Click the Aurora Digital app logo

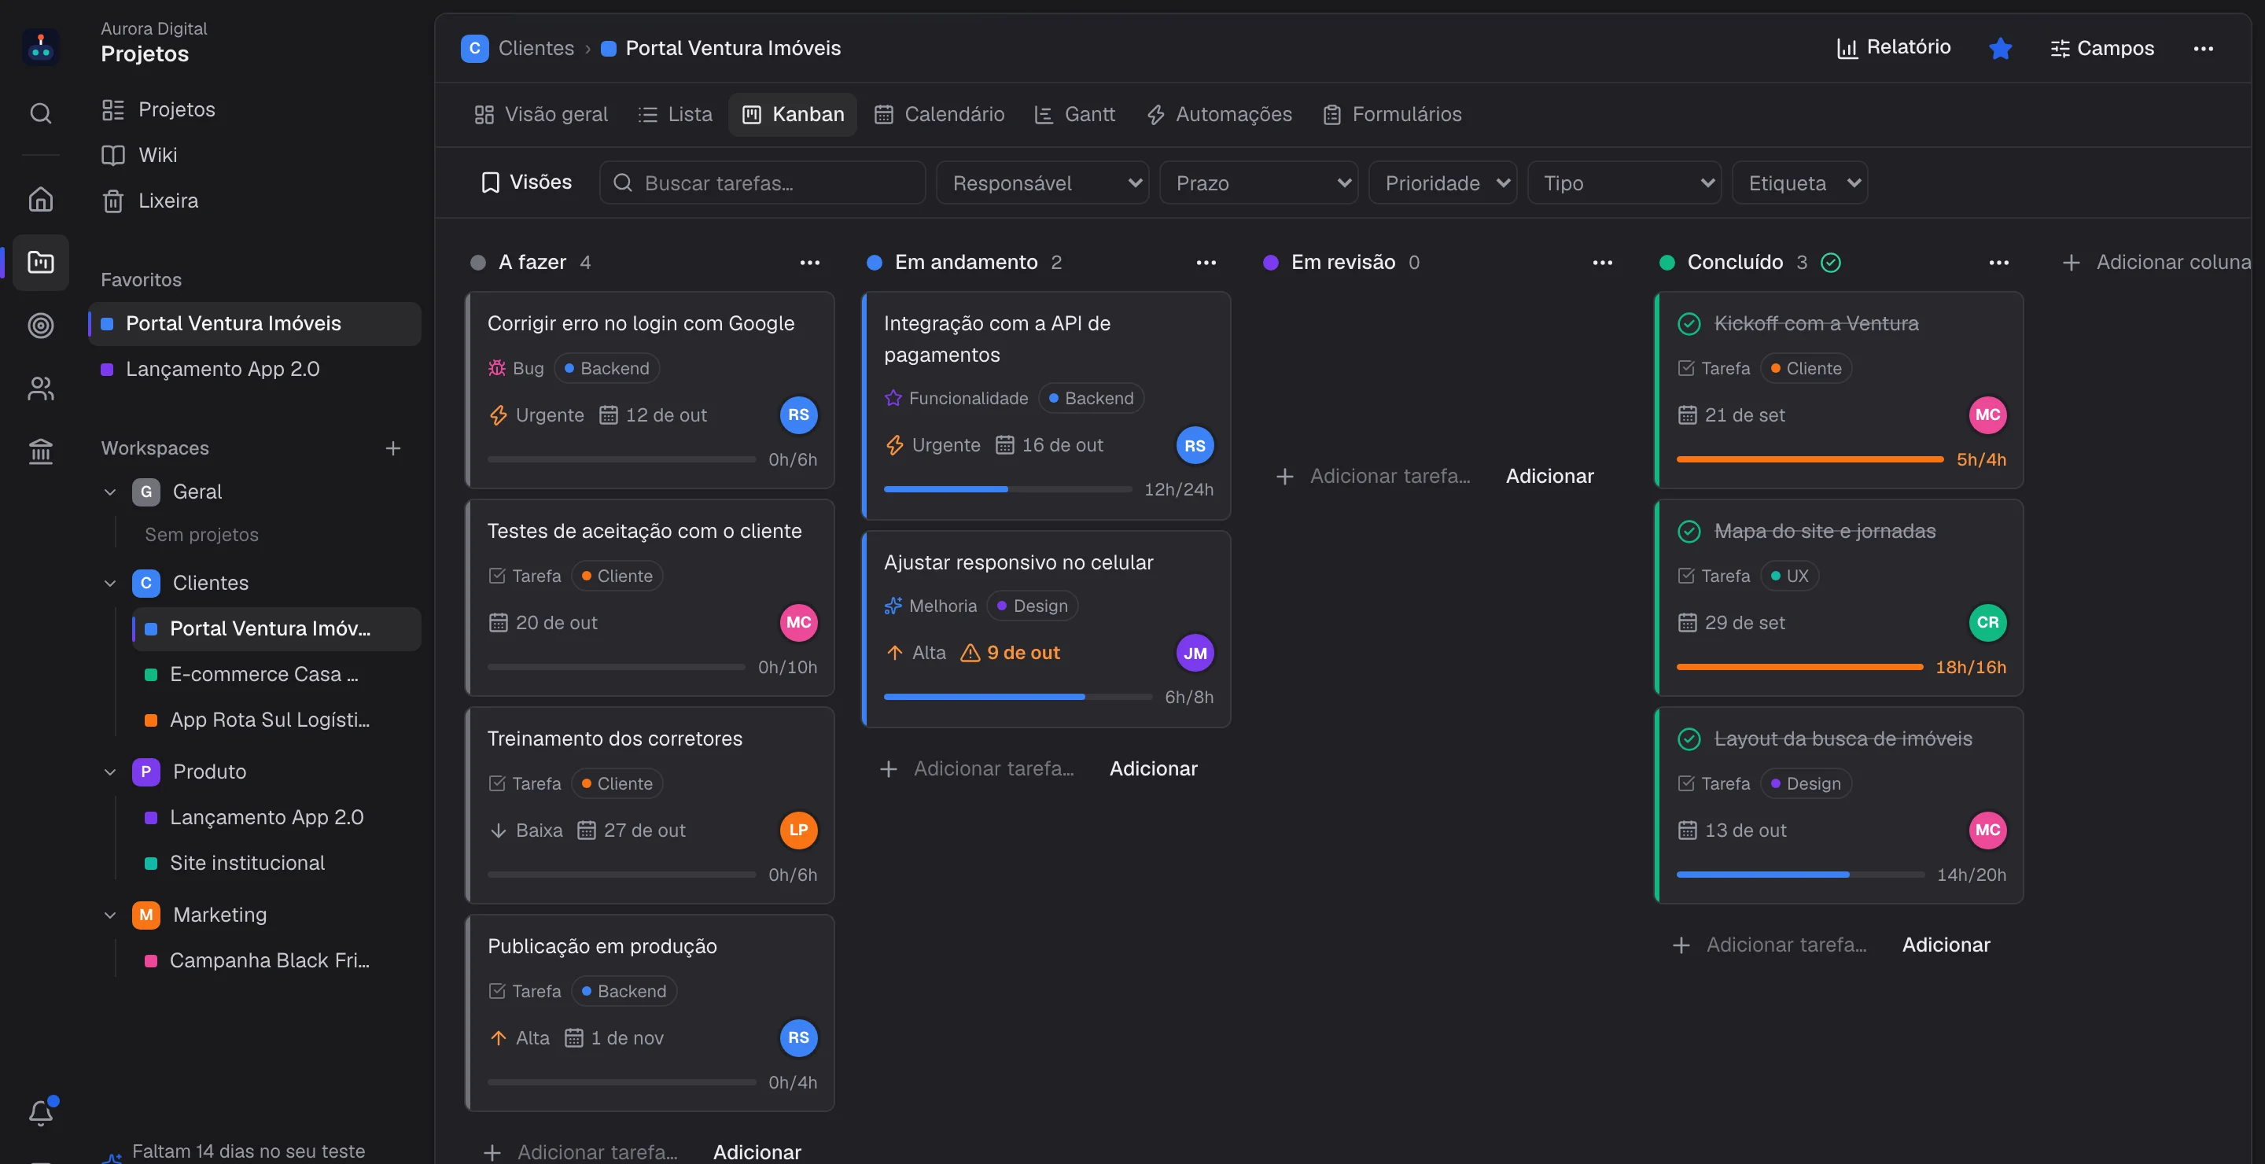tap(40, 47)
